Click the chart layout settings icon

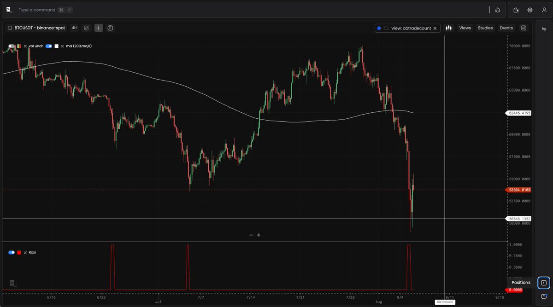(x=524, y=28)
